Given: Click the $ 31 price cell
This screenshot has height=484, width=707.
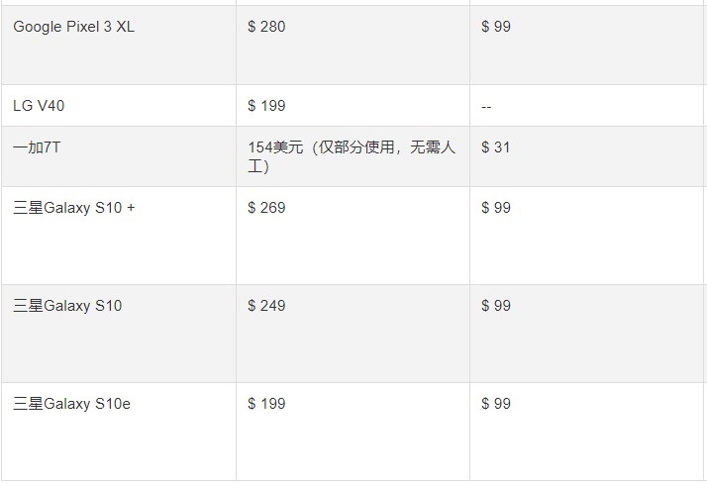Looking at the screenshot, I should click(x=495, y=147).
